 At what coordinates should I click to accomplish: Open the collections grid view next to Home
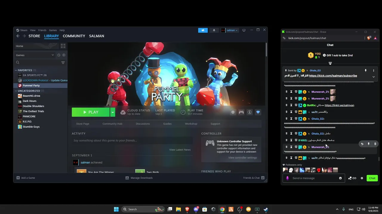click(x=63, y=46)
